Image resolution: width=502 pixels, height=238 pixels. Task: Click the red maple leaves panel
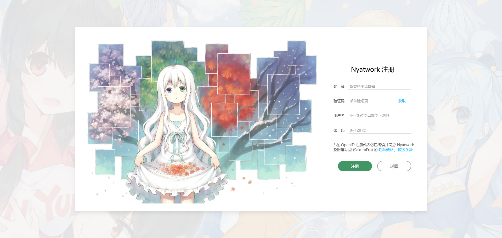coord(234,74)
